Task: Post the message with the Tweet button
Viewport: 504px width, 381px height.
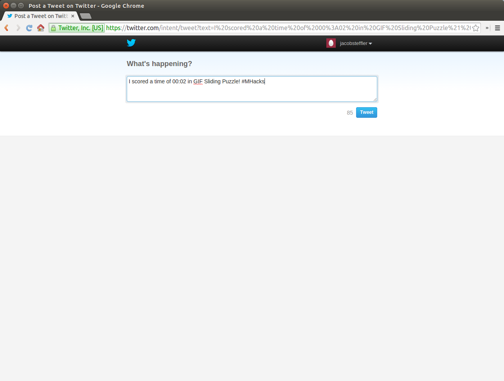Action: pyautogui.click(x=367, y=112)
